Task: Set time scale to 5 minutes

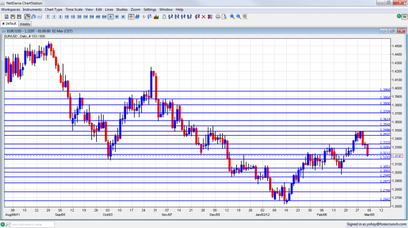Action: click(60, 17)
